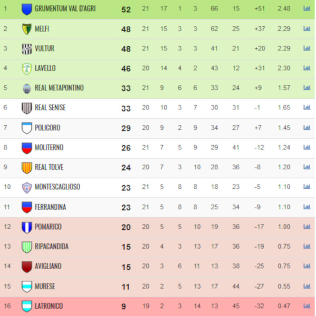The height and width of the screenshot is (316, 316).
Task: Open the Ripacandida team page link
Action: [52, 247]
